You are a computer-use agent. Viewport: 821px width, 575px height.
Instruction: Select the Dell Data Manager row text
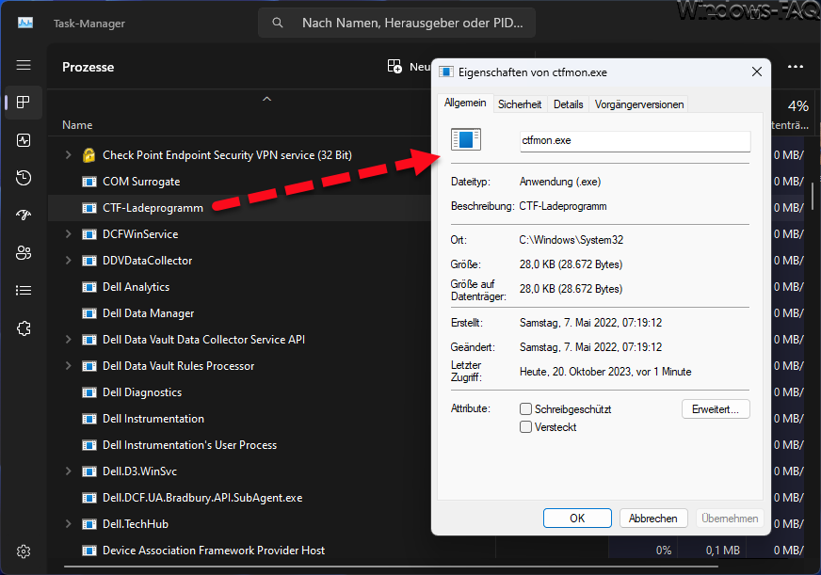point(148,313)
